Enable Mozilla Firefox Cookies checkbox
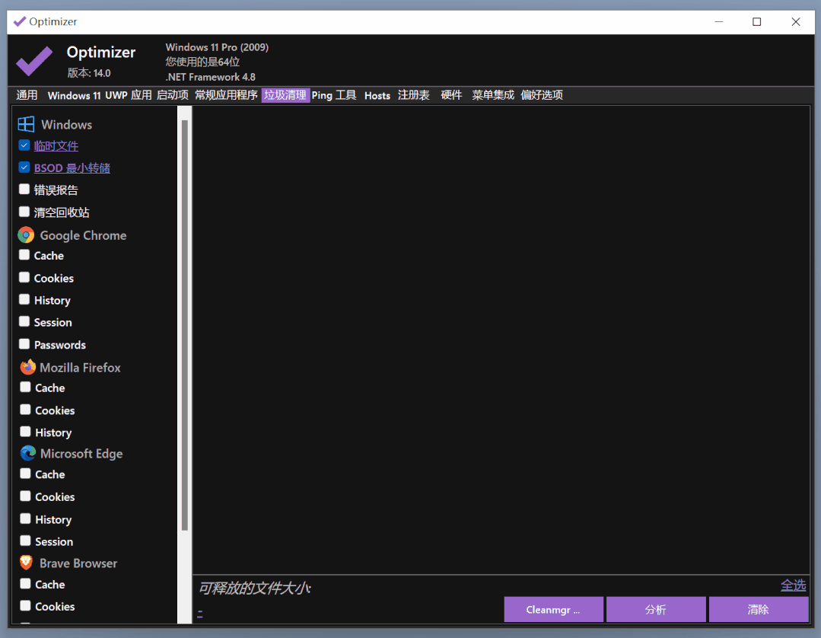The image size is (821, 638). pos(25,409)
